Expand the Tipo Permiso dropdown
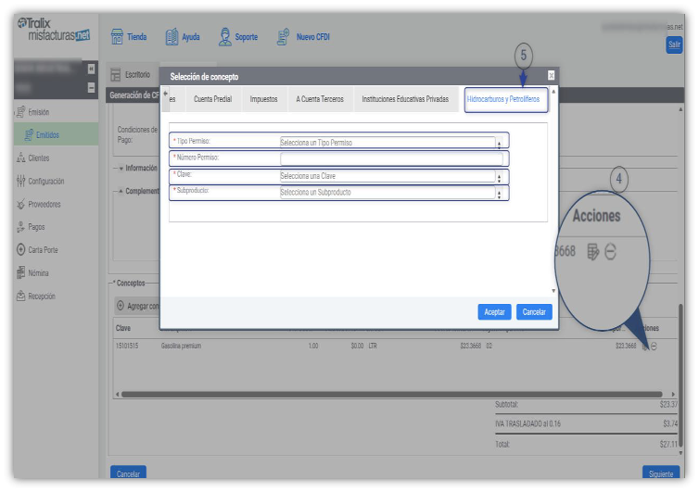The height and width of the screenshot is (492, 699). [x=499, y=143]
